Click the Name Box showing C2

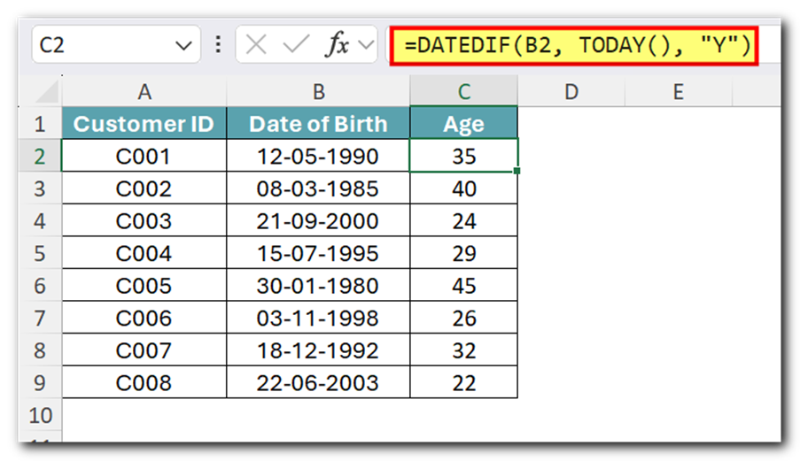coord(116,45)
